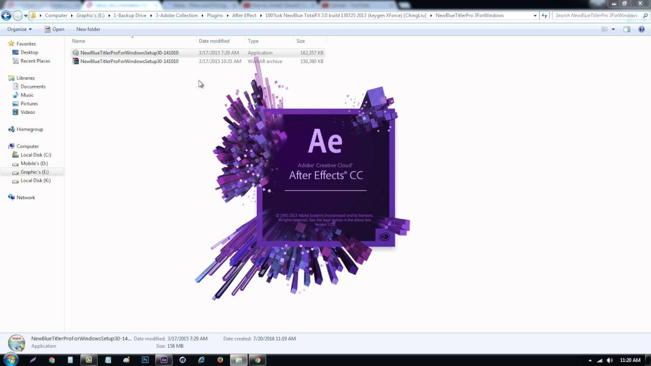This screenshot has height=366, width=651.
Task: Go to Graphic's (E:) in the breadcrumb
Action: [x=90, y=15]
